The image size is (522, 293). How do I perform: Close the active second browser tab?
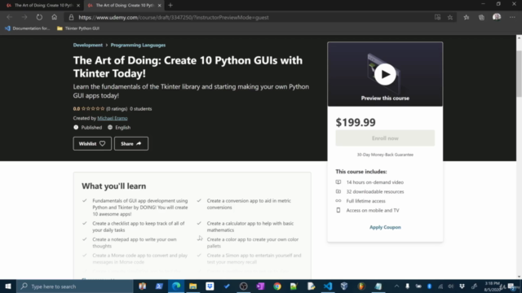pyautogui.click(x=160, y=6)
